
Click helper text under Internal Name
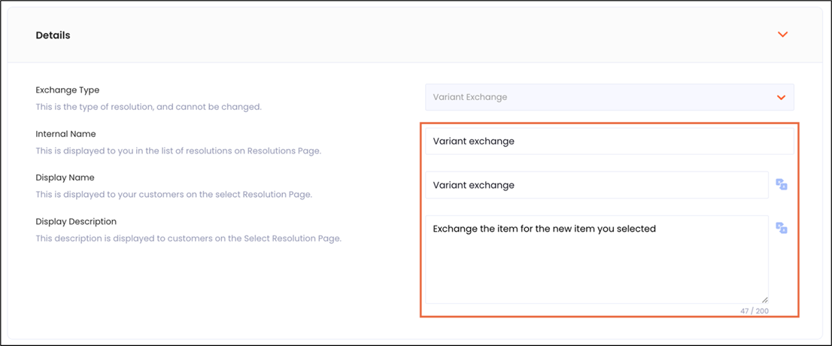178,151
